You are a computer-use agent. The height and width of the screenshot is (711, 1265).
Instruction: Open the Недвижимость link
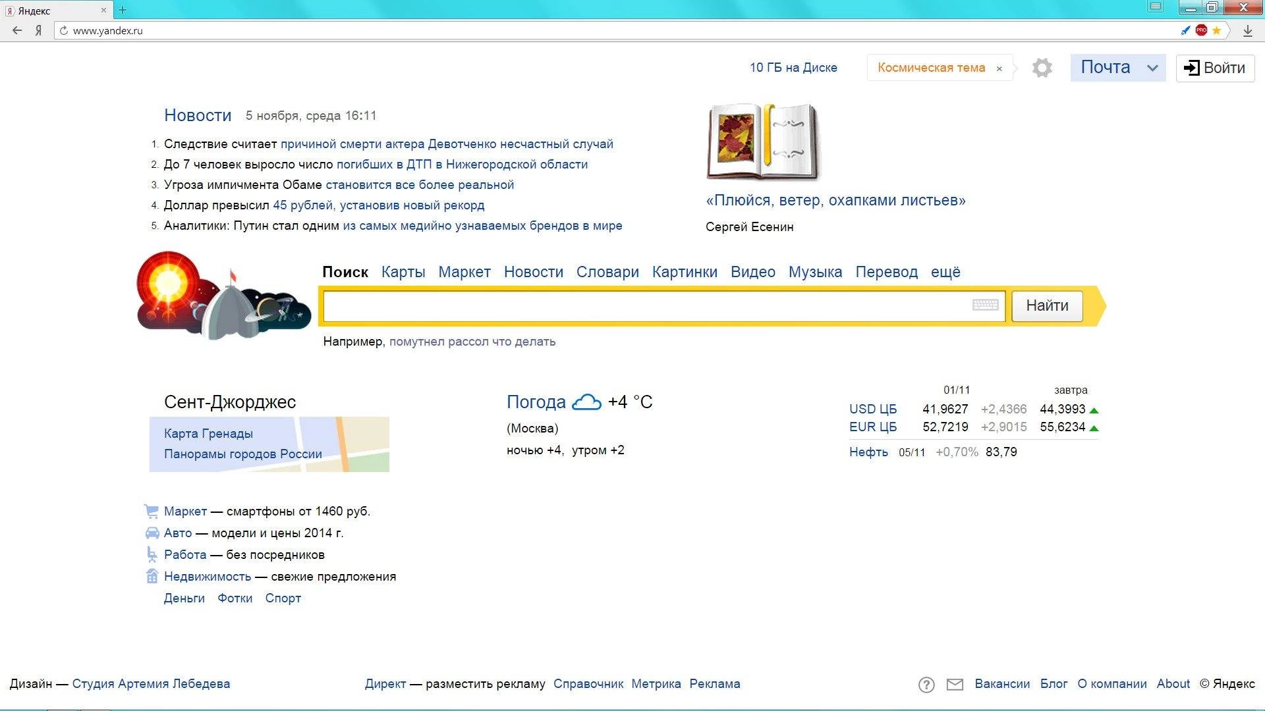(x=208, y=577)
